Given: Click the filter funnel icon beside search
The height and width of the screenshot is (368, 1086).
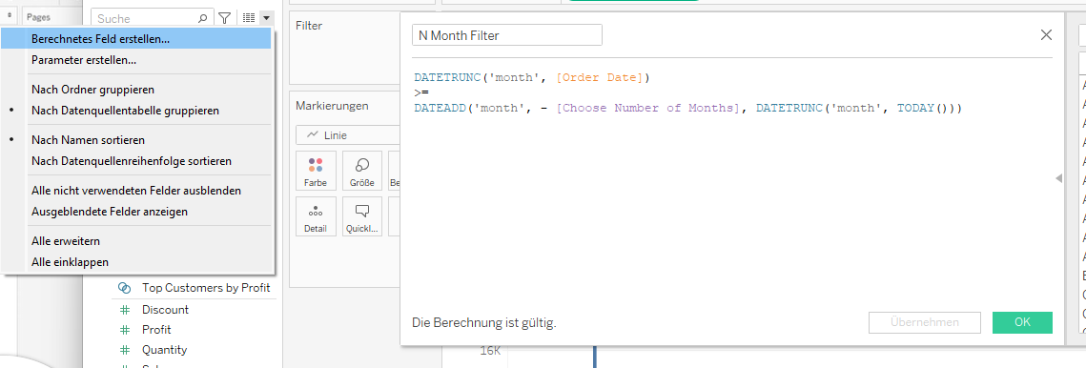Looking at the screenshot, I should point(224,19).
